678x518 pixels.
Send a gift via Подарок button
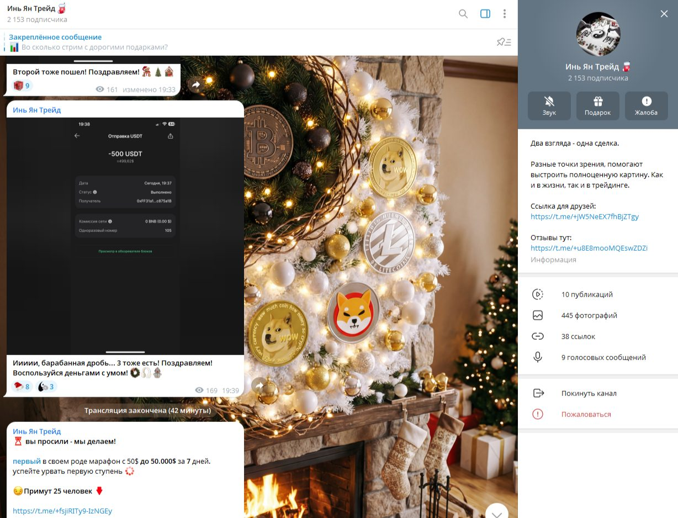[x=598, y=106]
